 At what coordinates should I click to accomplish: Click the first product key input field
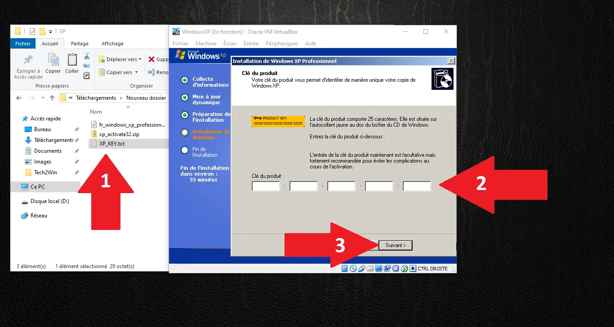266,186
